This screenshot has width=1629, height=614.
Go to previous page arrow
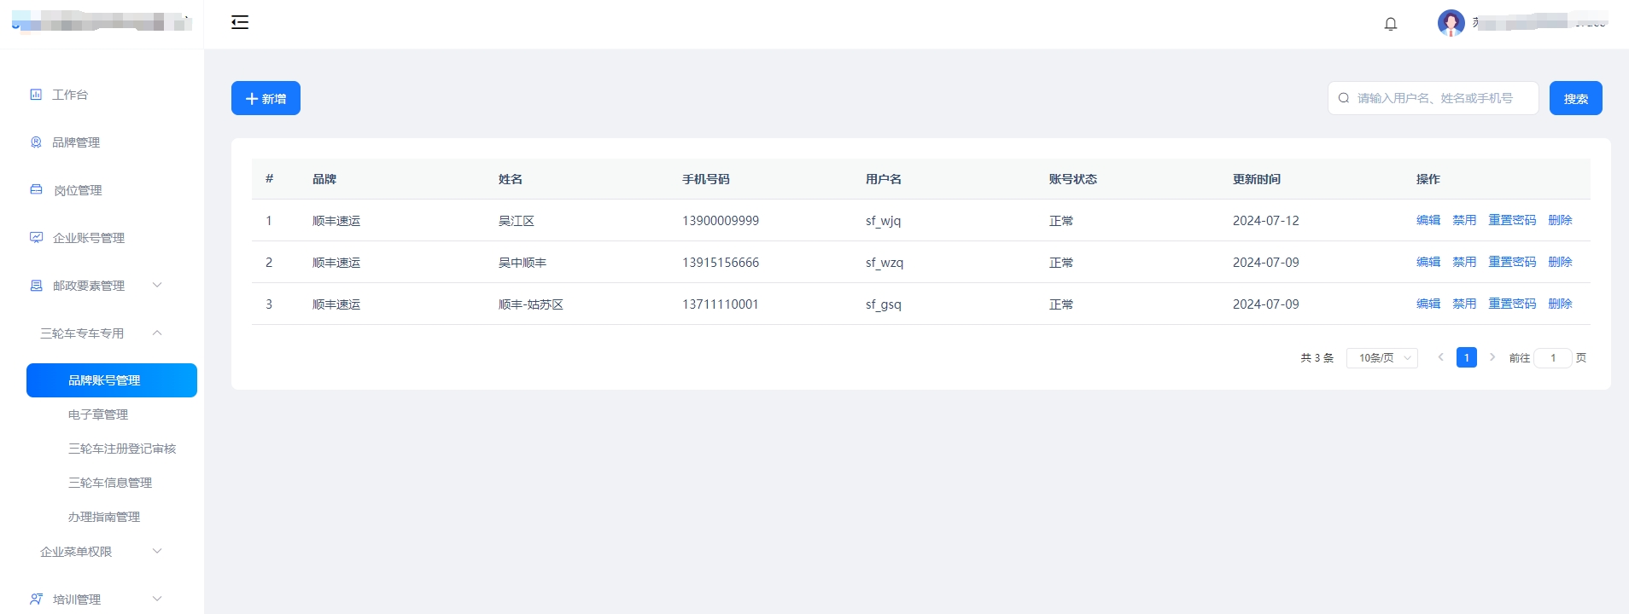1440,357
